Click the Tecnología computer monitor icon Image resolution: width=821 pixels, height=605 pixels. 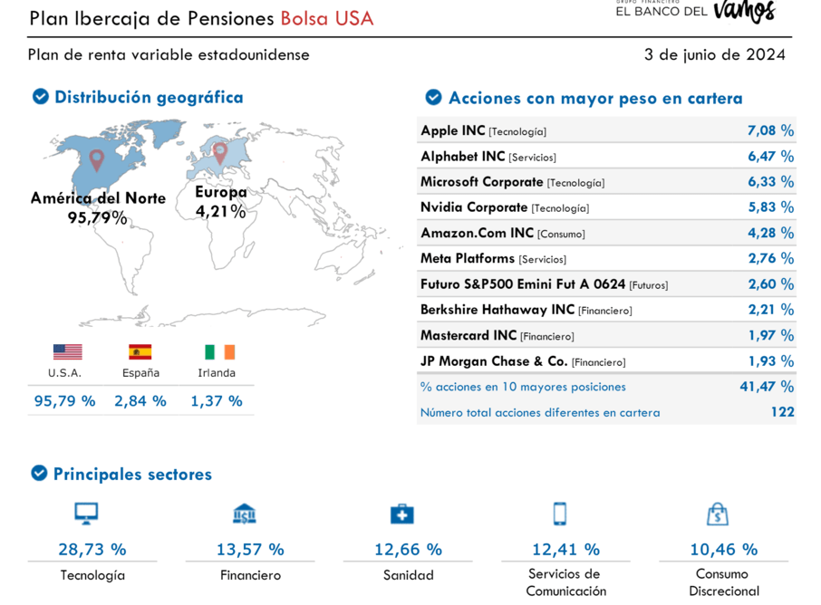[x=86, y=514]
